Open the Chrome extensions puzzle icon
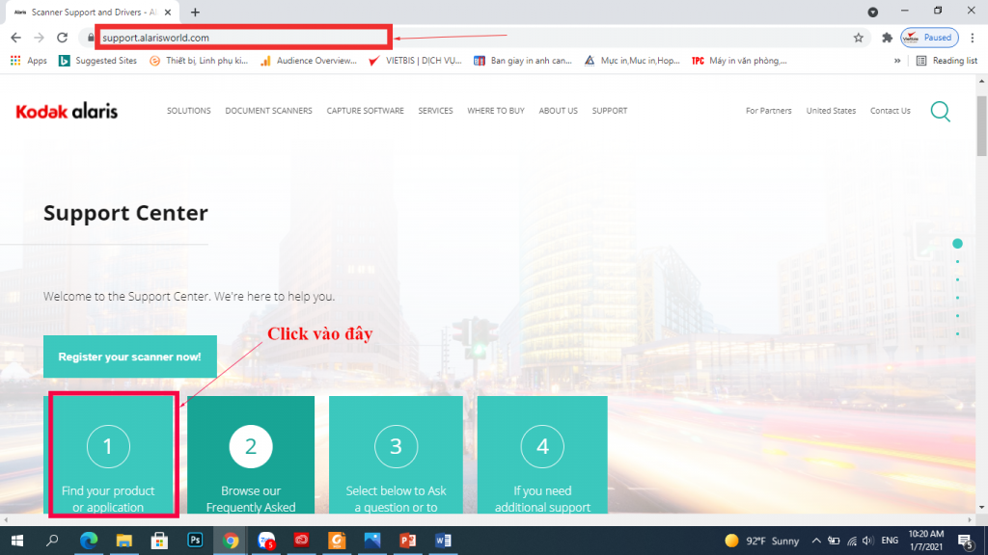The height and width of the screenshot is (555, 988). 887,38
